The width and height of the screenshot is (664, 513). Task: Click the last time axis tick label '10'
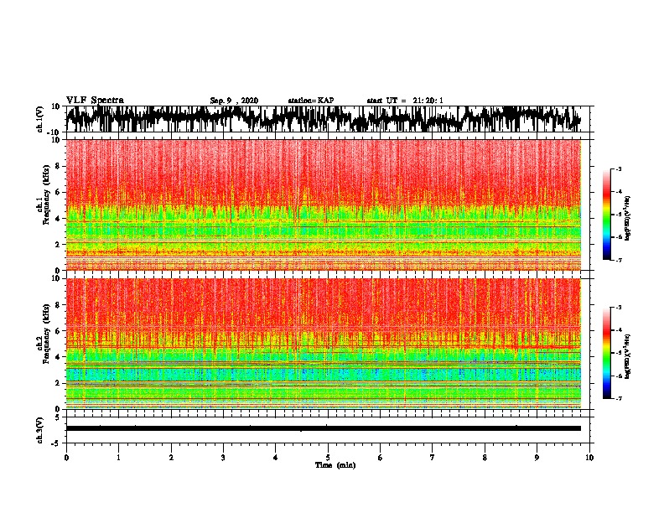pos(589,458)
